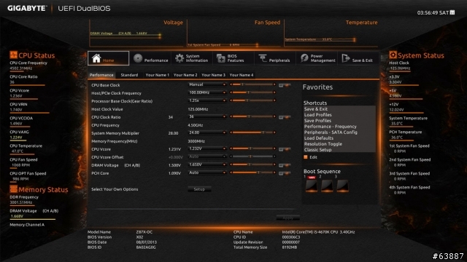Click DRAM Voltage slider right arrow
This screenshot has height=262, width=467.
274,164
